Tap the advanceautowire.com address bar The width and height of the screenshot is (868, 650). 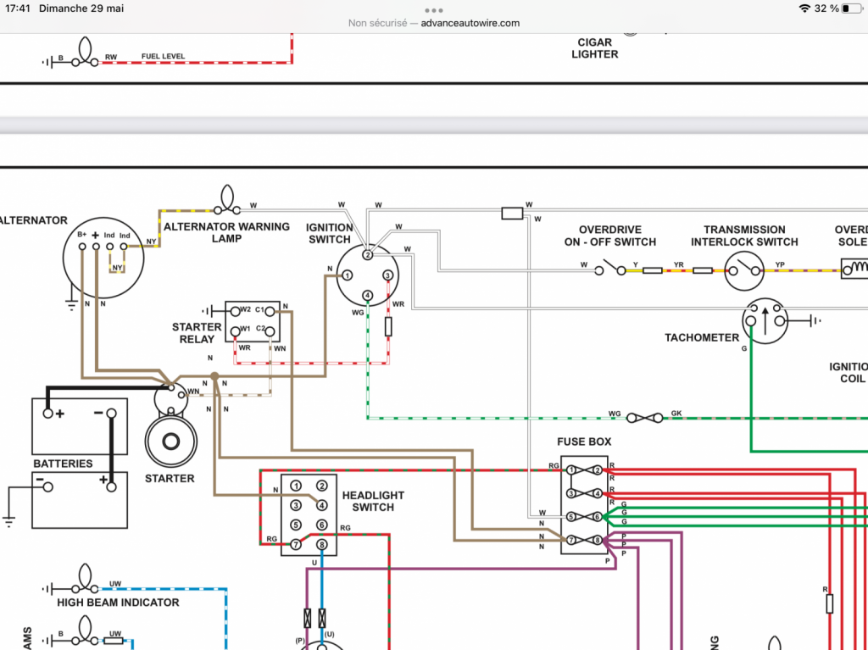pos(433,23)
